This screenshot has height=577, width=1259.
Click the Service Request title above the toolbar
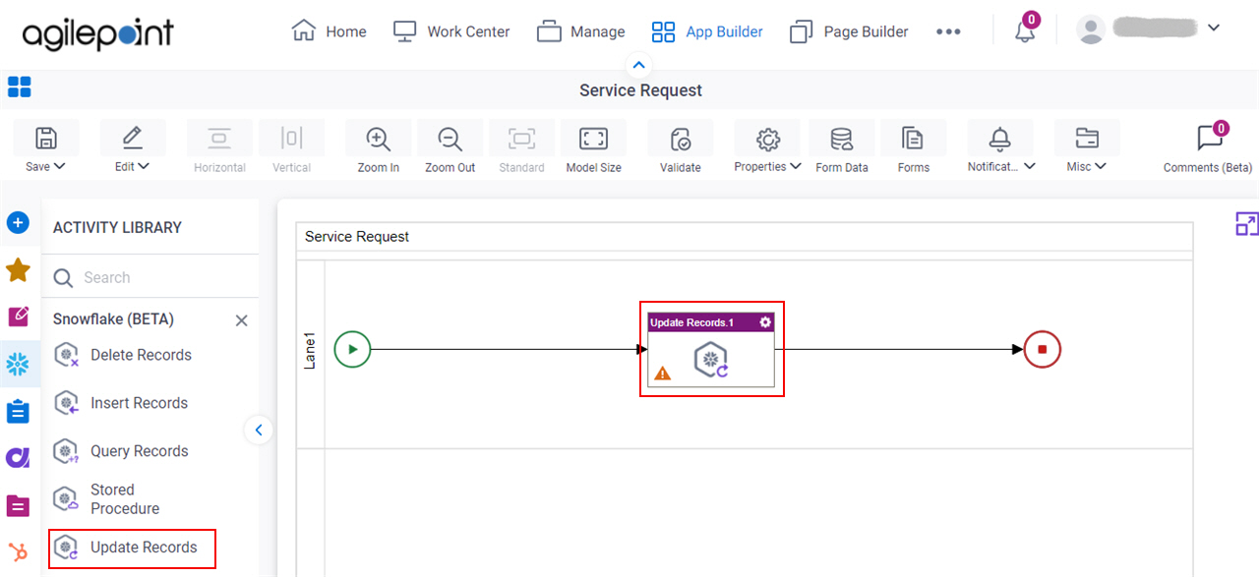pyautogui.click(x=640, y=90)
